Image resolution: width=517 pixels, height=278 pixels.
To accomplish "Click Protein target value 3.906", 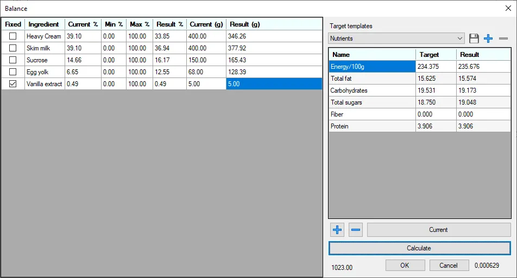I will tap(436, 126).
